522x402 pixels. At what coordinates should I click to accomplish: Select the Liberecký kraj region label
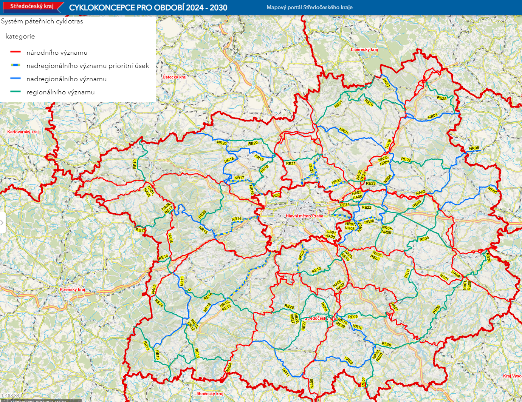coord(364,49)
